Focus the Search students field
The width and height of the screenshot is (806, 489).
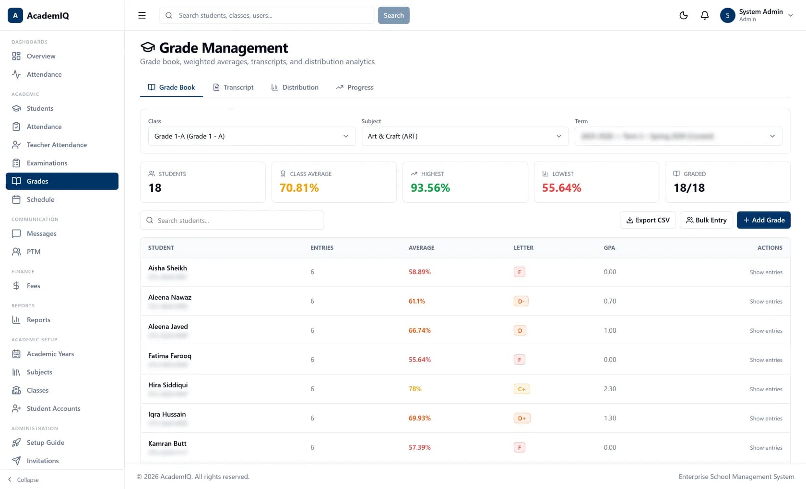(x=232, y=221)
